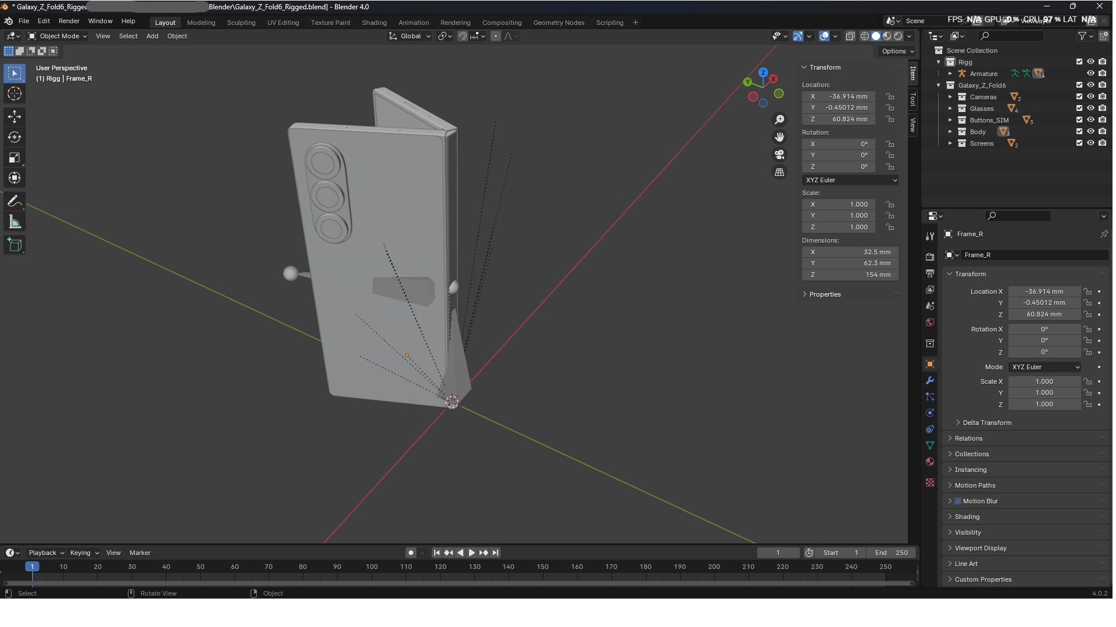This screenshot has height=627, width=1116.
Task: Open the Global orientation dropdown
Action: [x=410, y=36]
